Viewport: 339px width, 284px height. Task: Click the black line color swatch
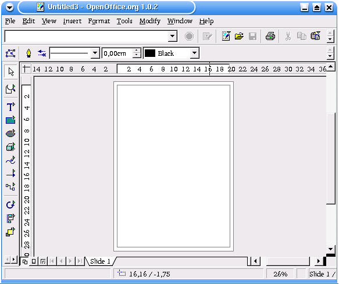click(x=150, y=53)
